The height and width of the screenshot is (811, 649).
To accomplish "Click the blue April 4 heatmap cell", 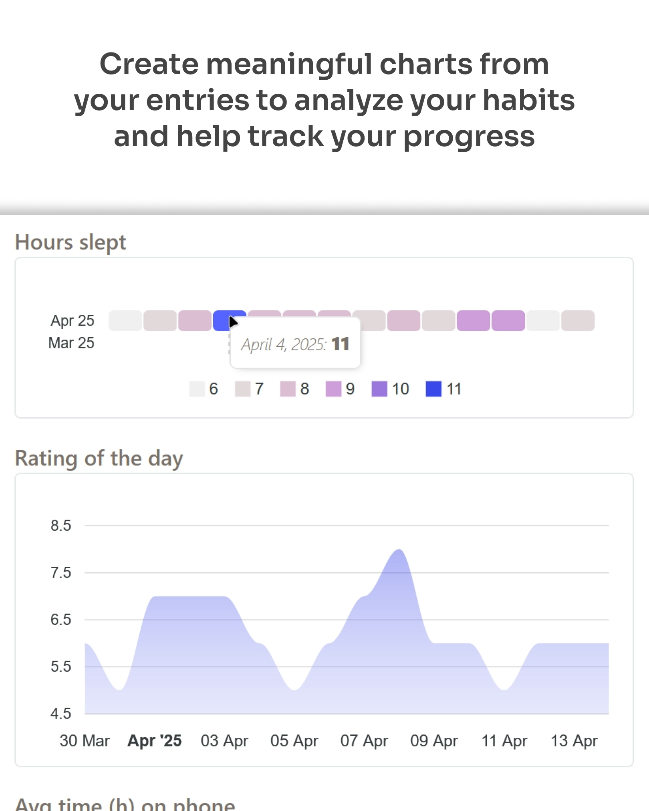I will (x=230, y=320).
